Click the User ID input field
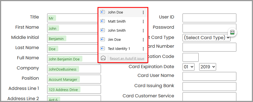 click(x=209, y=18)
